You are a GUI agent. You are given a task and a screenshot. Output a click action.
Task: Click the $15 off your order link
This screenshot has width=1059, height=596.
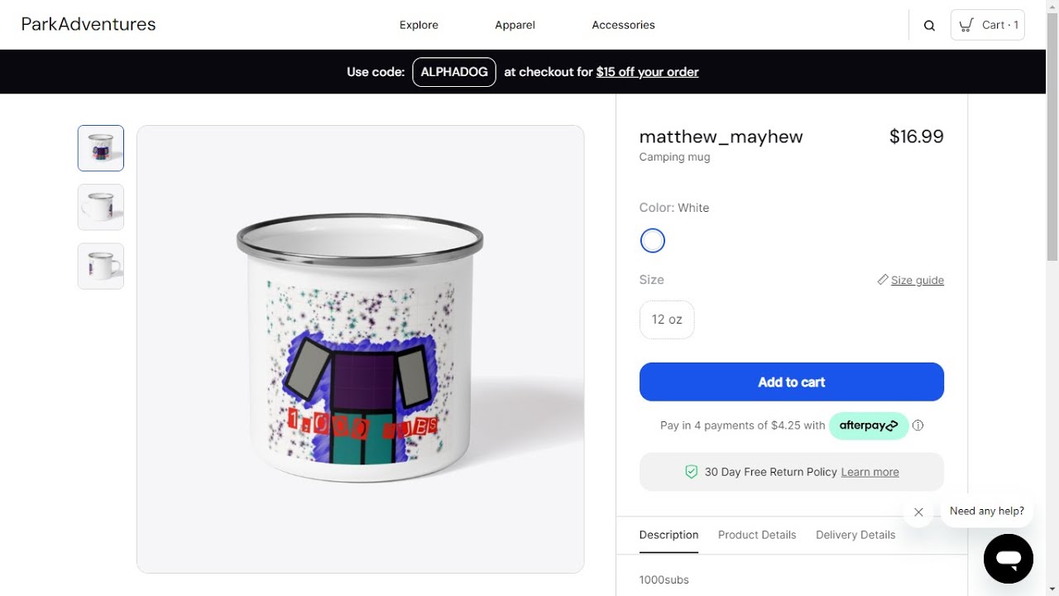[x=647, y=72]
